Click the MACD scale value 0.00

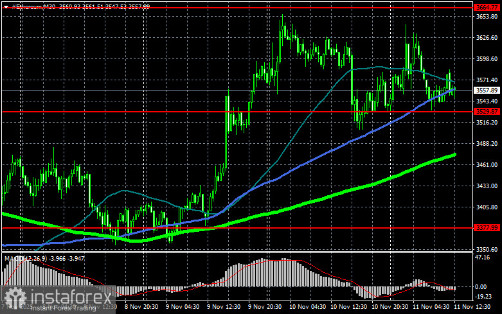pos(481,287)
